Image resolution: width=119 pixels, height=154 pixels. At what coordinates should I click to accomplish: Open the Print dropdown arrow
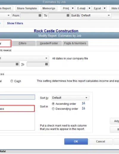[x=73, y=8]
